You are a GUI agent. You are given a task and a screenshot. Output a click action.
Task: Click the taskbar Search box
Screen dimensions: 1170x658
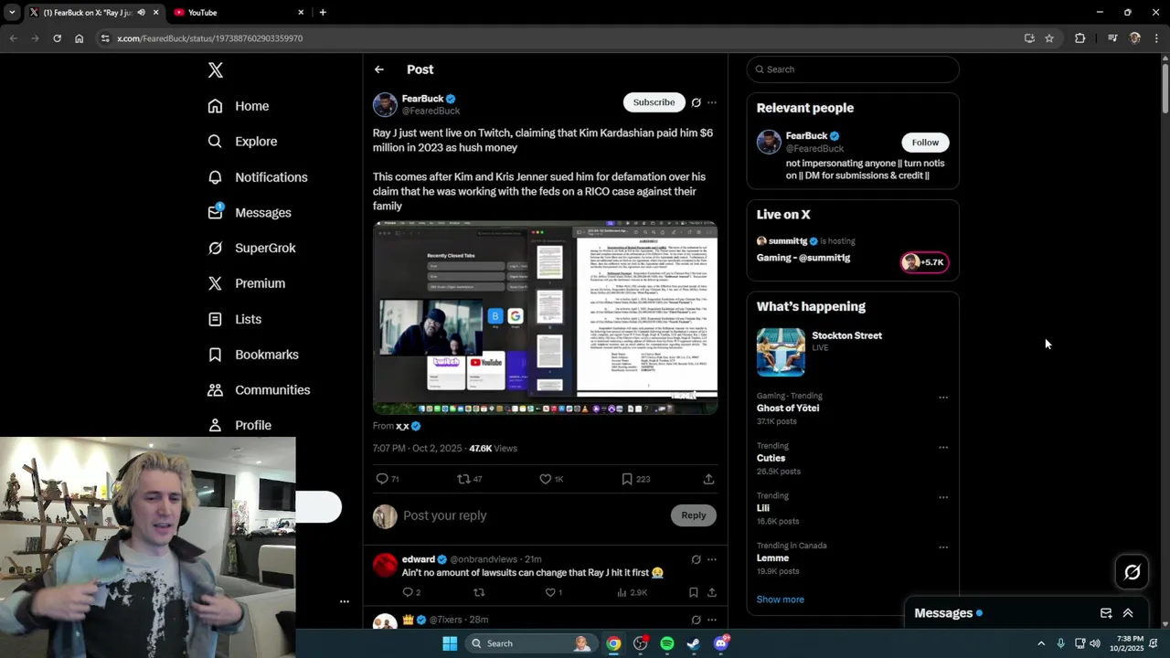(532, 643)
